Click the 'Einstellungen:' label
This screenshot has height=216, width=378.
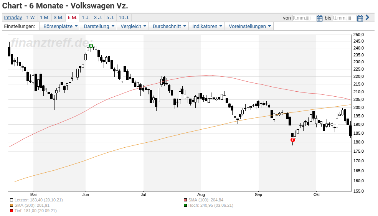(x=20, y=26)
